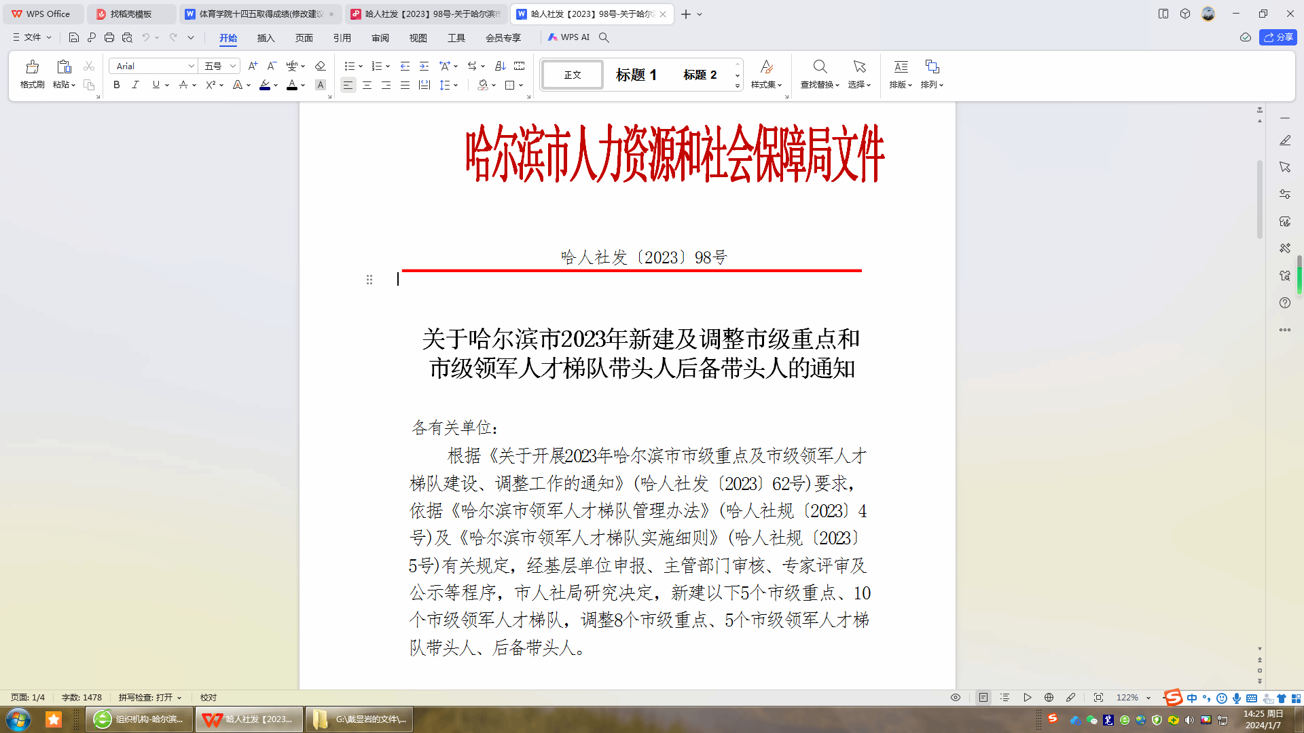Expand the bullet list dropdown arrow
Screen dimensions: 1304x733
(361, 67)
